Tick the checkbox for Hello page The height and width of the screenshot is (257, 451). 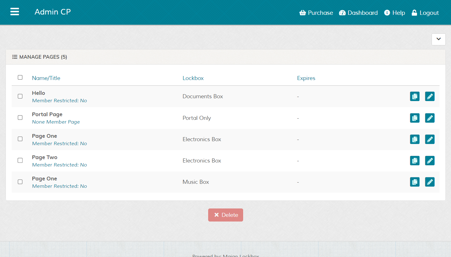20,96
